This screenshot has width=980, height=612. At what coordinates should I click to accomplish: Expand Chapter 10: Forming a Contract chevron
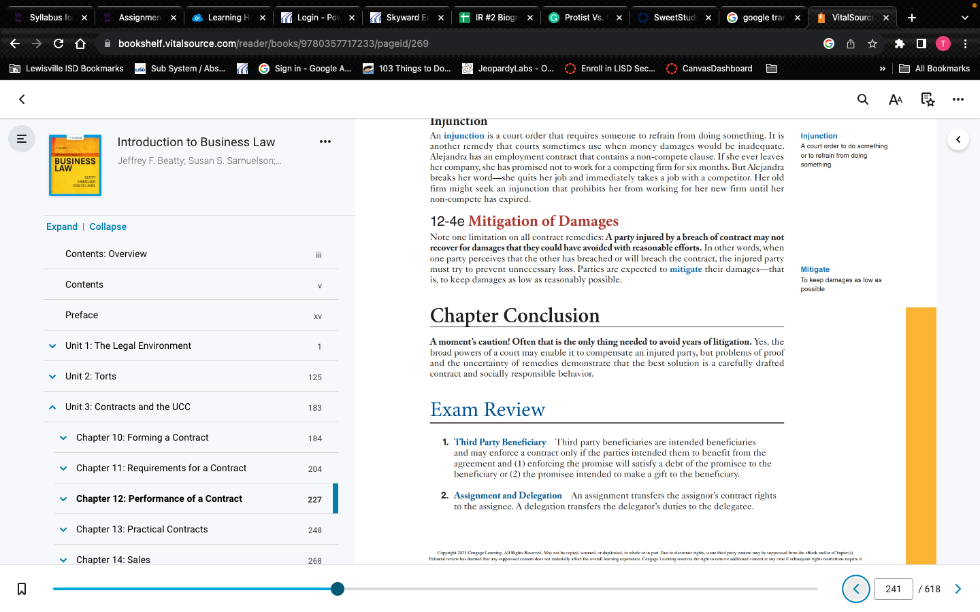pos(63,438)
